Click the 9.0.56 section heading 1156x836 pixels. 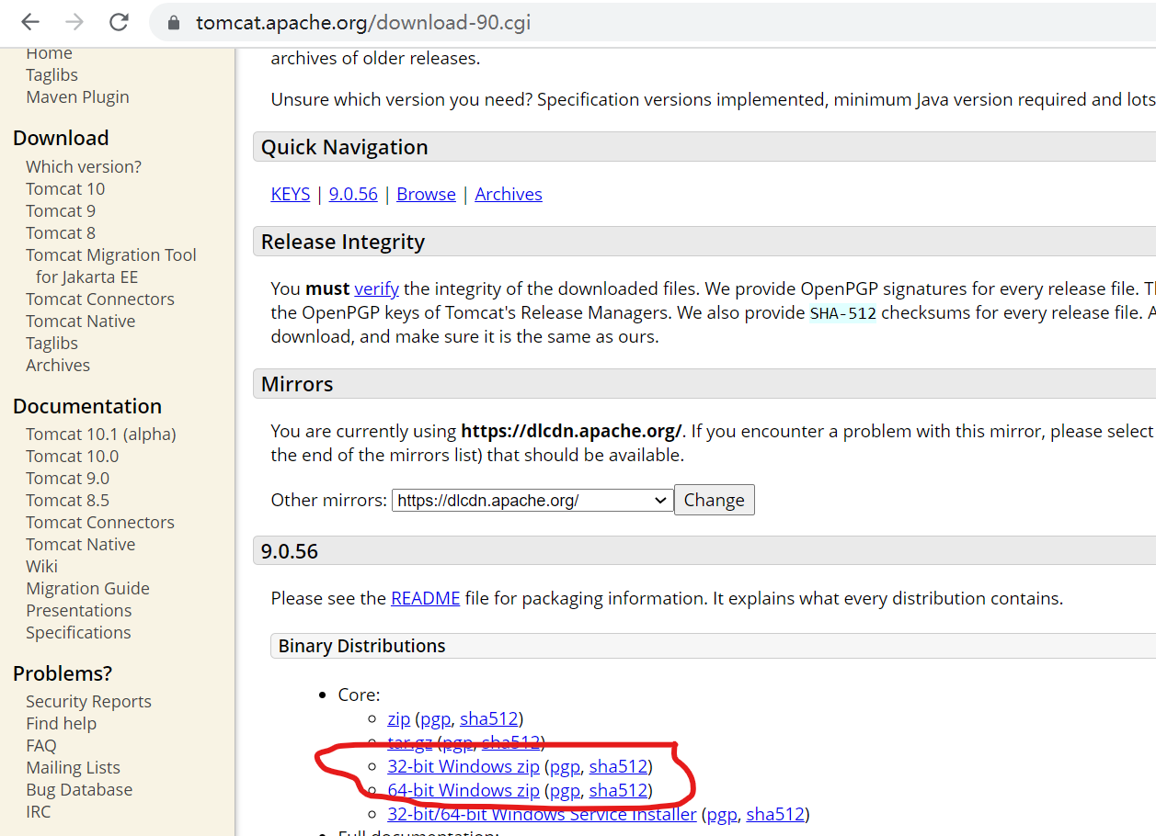pos(290,551)
